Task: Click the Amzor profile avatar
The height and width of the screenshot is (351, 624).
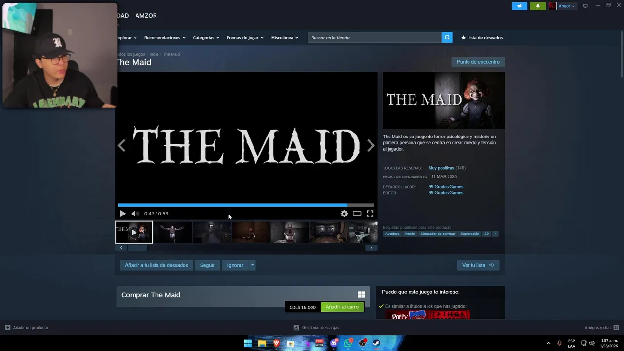Action: [552, 6]
